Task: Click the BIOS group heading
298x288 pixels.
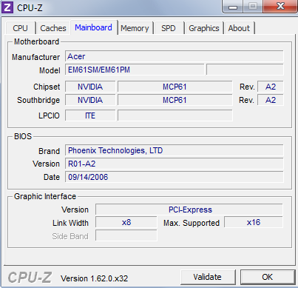Action: click(23, 136)
